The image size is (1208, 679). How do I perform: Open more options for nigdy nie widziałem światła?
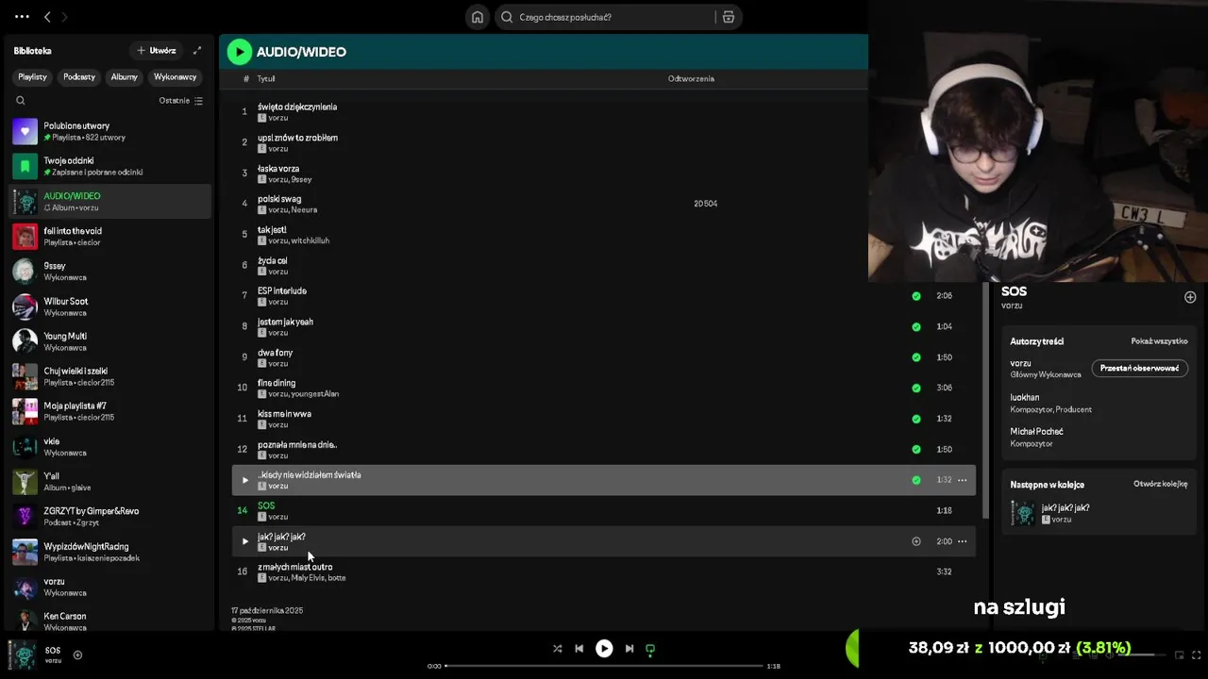coord(963,480)
